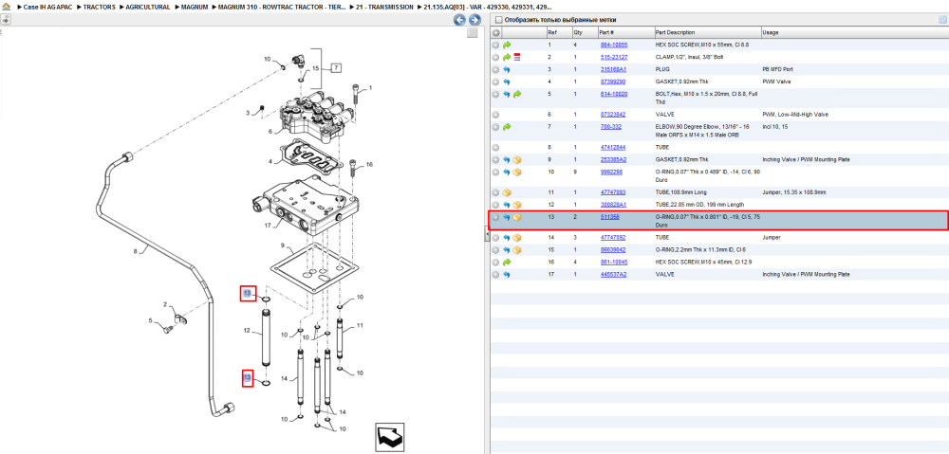
Task: Sort by 'Ref' column header
Action: point(559,32)
